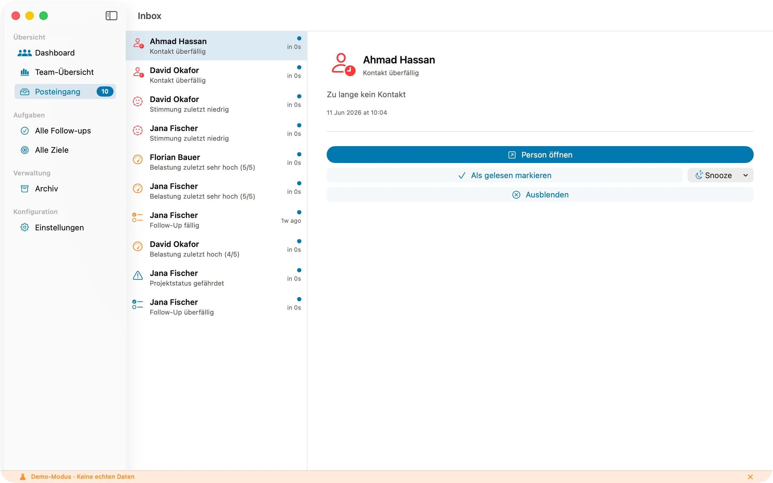This screenshot has height=483, width=773.
Task: Click the Alle Ziele target icon
Action: (x=24, y=150)
